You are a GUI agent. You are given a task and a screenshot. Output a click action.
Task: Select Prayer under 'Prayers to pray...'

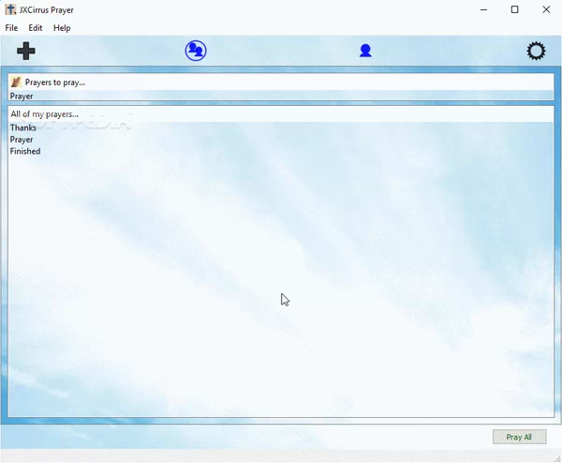pyautogui.click(x=22, y=96)
